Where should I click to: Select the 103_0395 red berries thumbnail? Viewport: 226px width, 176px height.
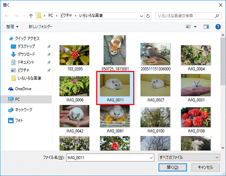click(74, 55)
